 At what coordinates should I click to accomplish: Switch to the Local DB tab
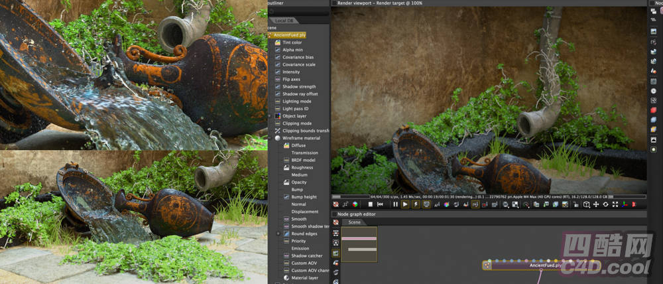point(284,19)
